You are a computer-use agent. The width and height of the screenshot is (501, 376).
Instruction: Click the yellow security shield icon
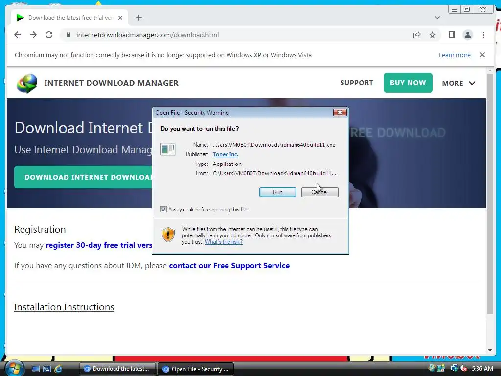point(168,235)
